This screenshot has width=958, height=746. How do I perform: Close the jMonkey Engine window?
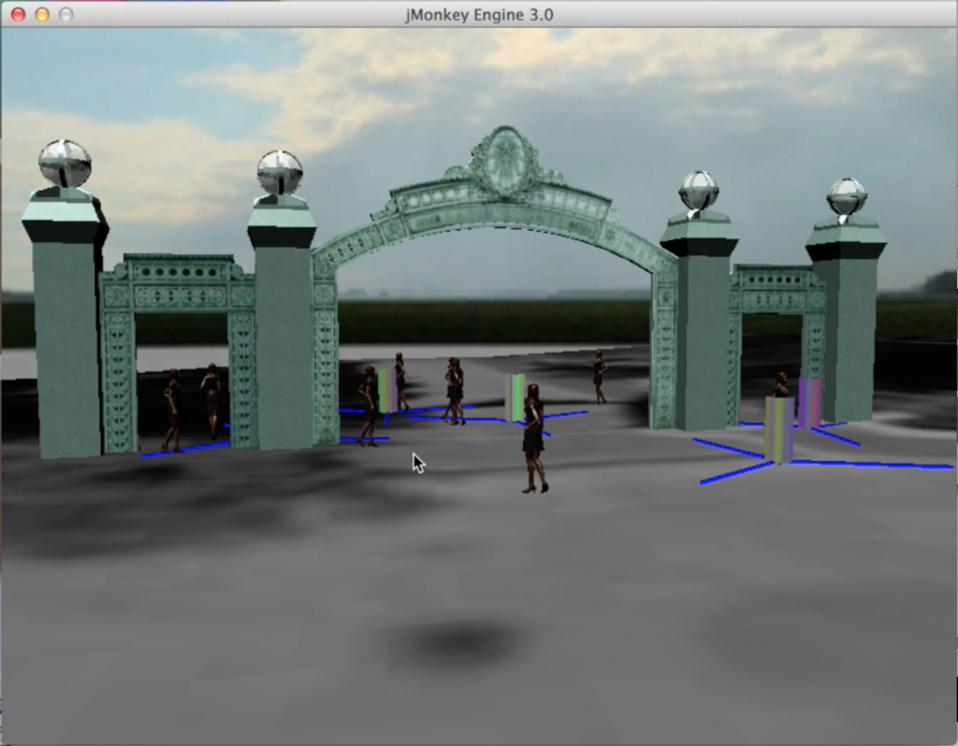click(19, 14)
